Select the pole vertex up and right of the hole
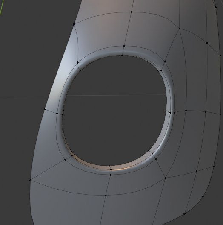Image resolution: width=223 pixels, height=225 pixels. 179,29
